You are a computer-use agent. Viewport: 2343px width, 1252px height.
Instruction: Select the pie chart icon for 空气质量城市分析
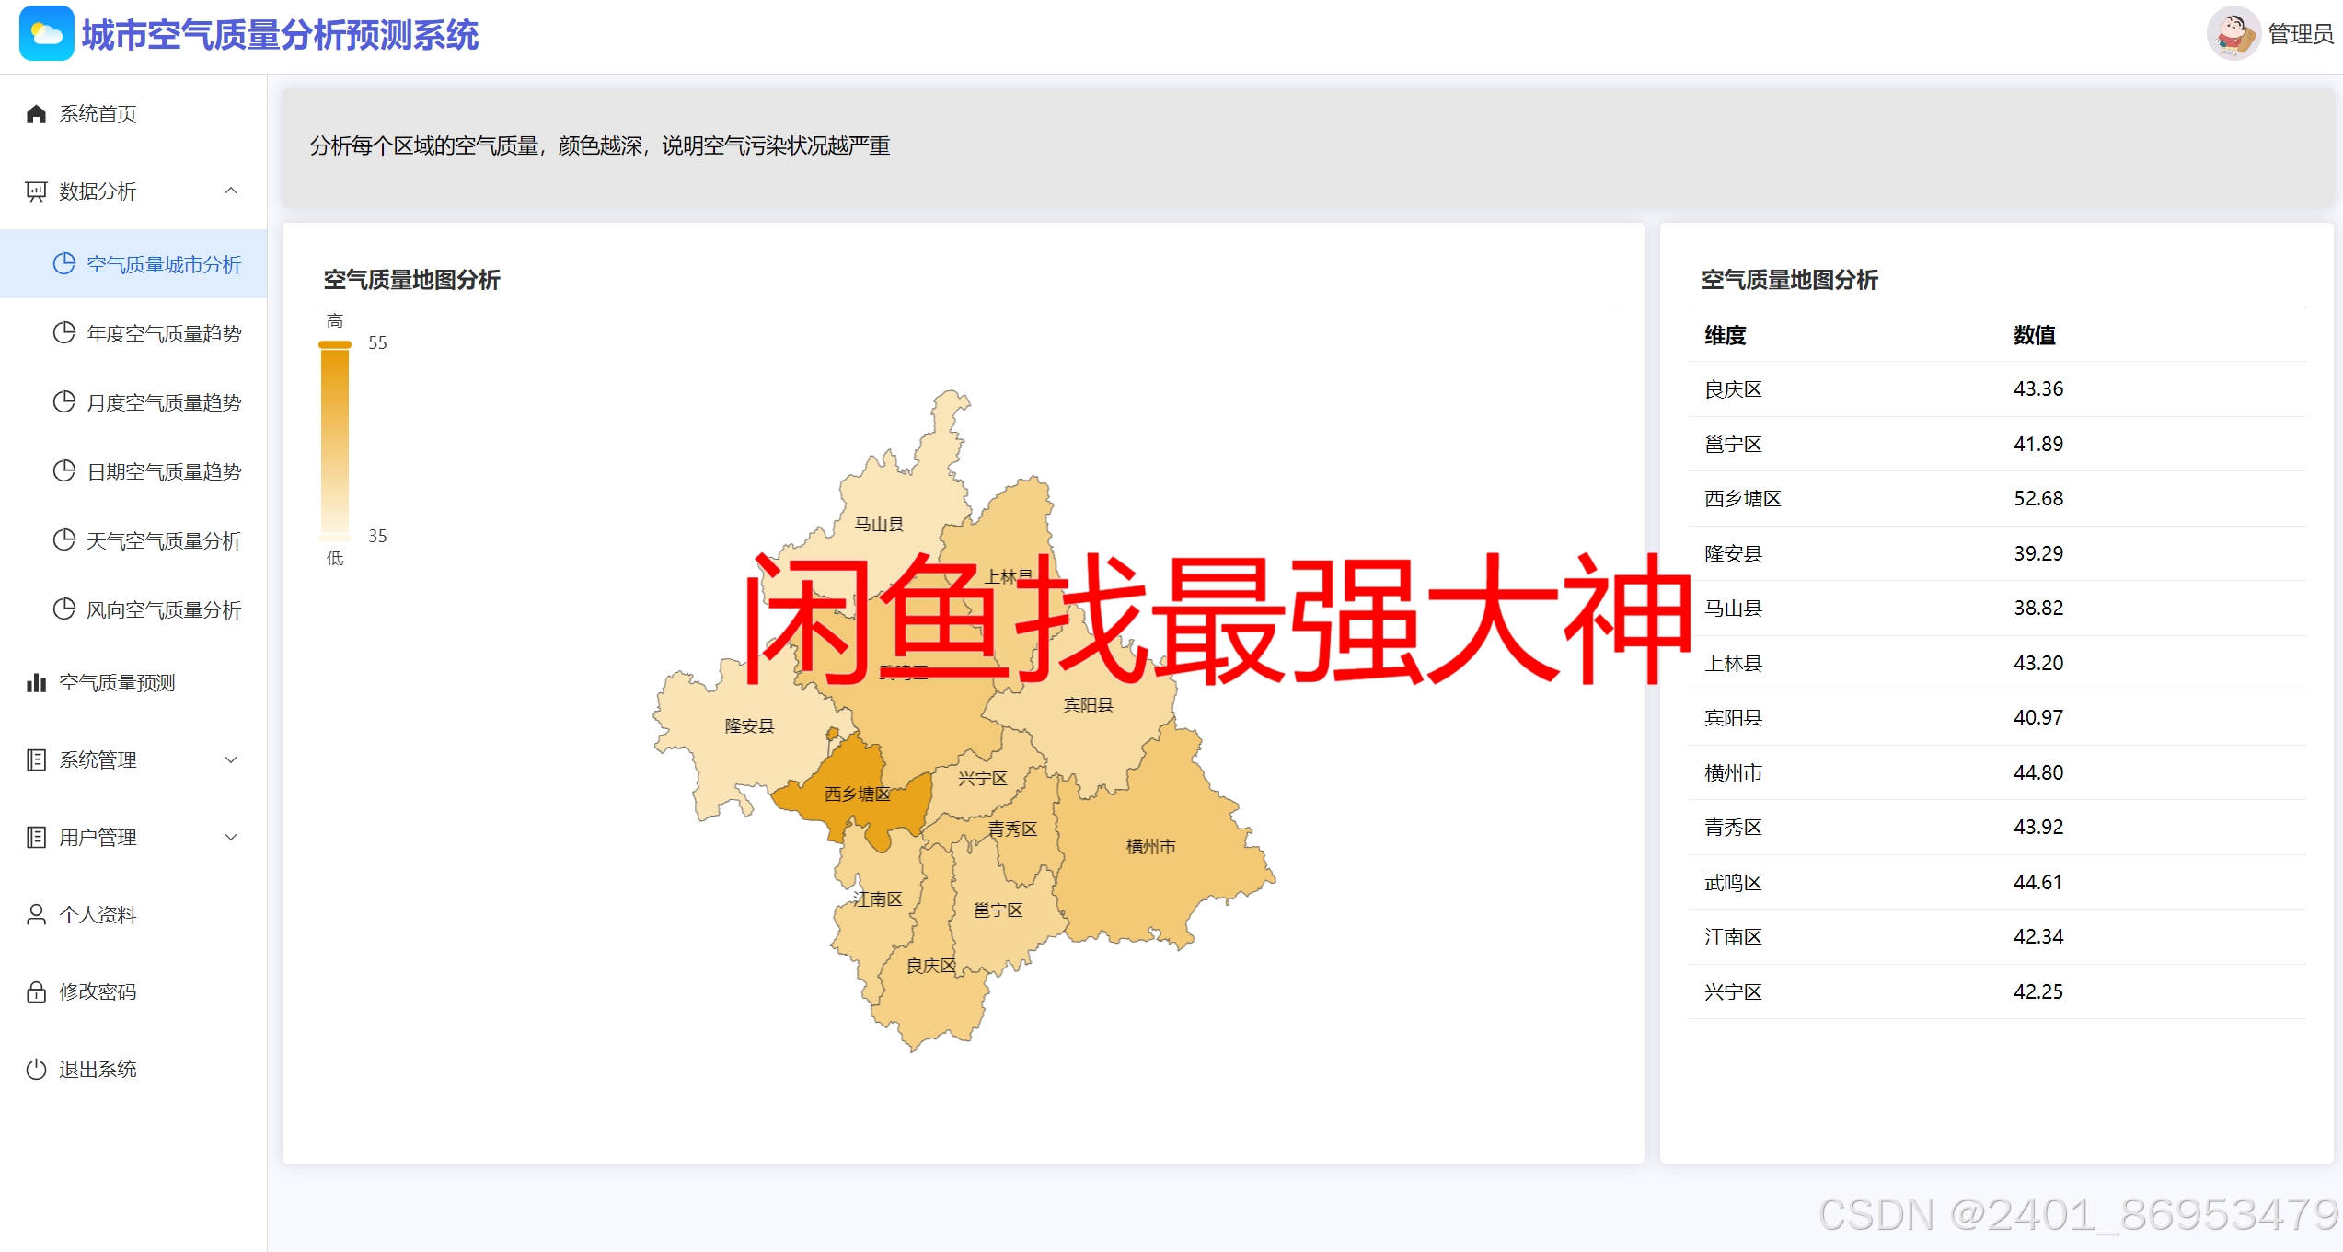click(63, 263)
